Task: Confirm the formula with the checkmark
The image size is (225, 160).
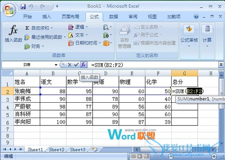Action: 76,65
